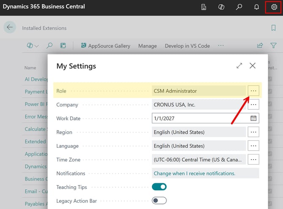This screenshot has width=283, height=209.
Task: Open the filter funnel icon
Action: [273, 46]
